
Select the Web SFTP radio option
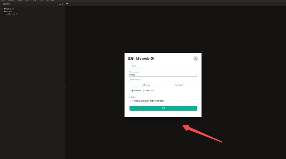coord(144,91)
